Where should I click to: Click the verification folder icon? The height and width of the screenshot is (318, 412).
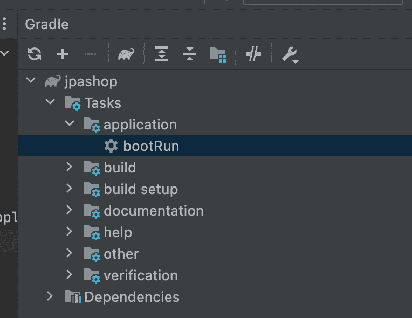point(92,275)
